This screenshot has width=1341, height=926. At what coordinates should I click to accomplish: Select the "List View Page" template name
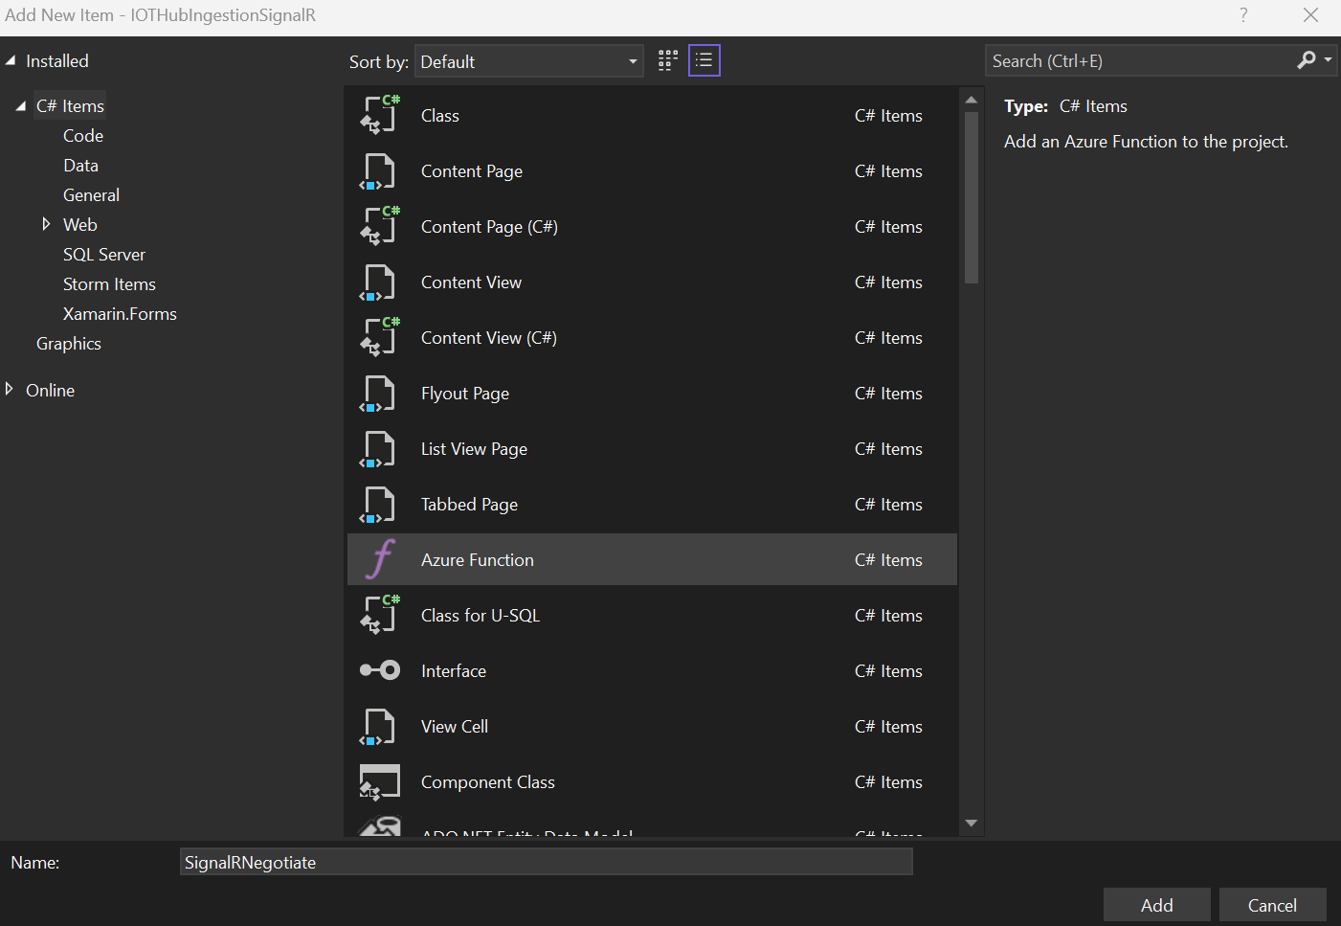(x=474, y=449)
